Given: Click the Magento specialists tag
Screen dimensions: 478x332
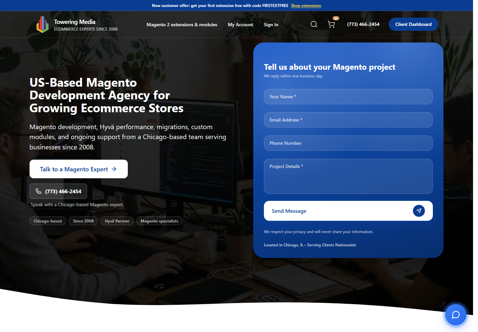Looking at the screenshot, I should pyautogui.click(x=159, y=221).
